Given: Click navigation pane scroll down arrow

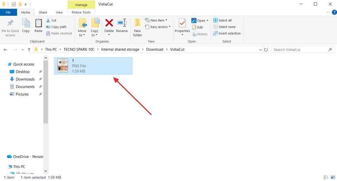Looking at the screenshot, I should (46, 171).
